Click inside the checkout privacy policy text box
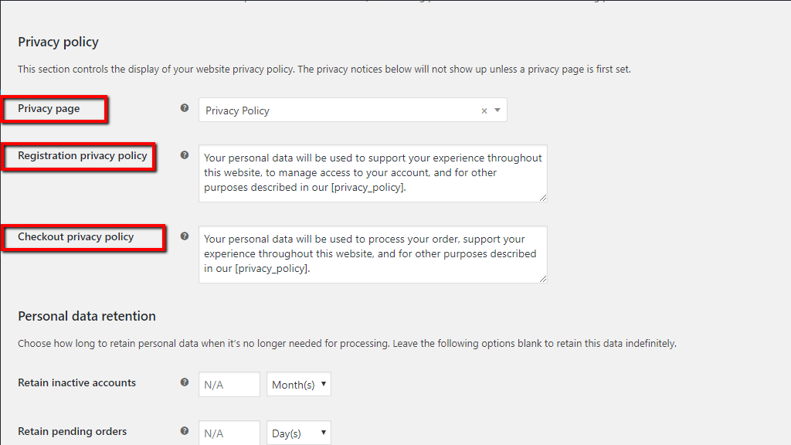Screen dimensions: 791x445 pos(373,254)
